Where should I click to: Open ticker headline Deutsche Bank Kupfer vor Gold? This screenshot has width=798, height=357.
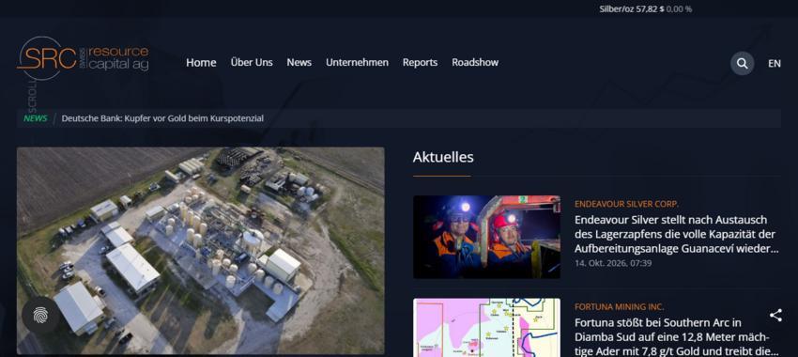[162, 118]
